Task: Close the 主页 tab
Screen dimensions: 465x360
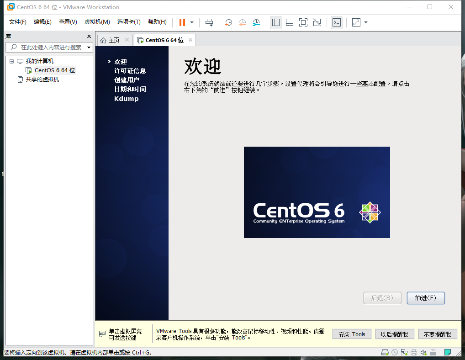Action: 127,40
